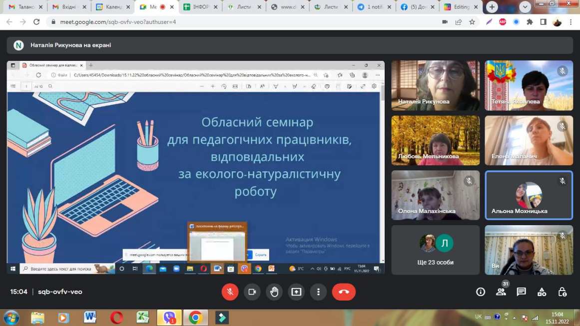
Task: Click the meet.google.com address bar URL
Action: [x=118, y=22]
